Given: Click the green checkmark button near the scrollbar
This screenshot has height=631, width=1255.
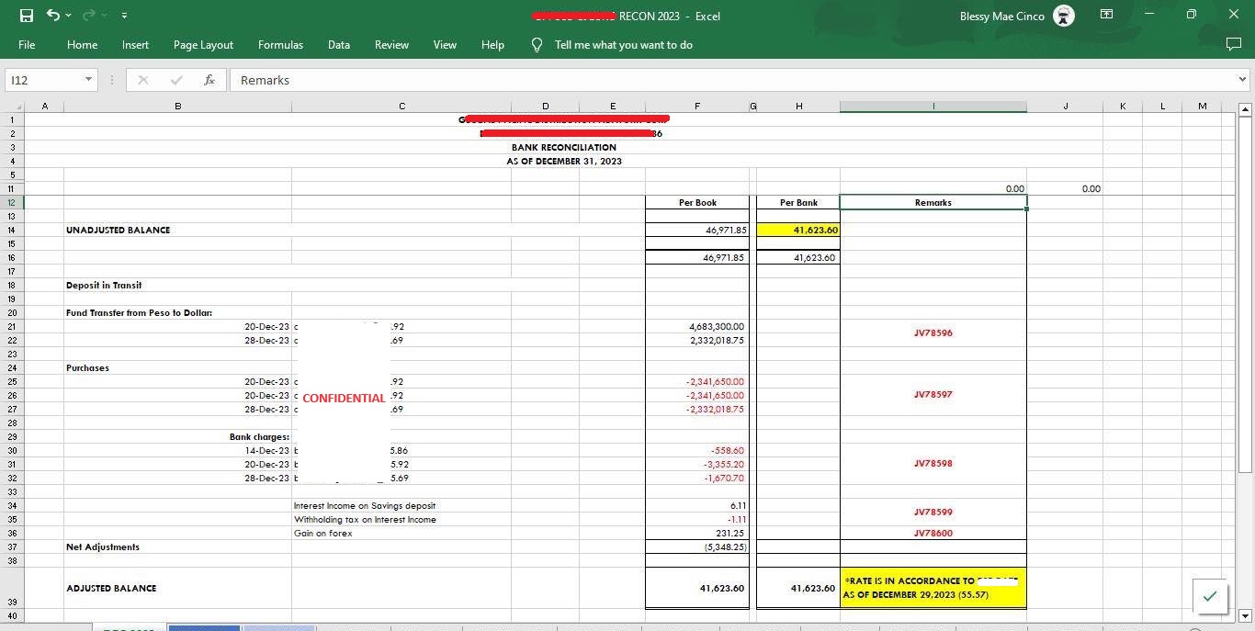Looking at the screenshot, I should (1210, 596).
